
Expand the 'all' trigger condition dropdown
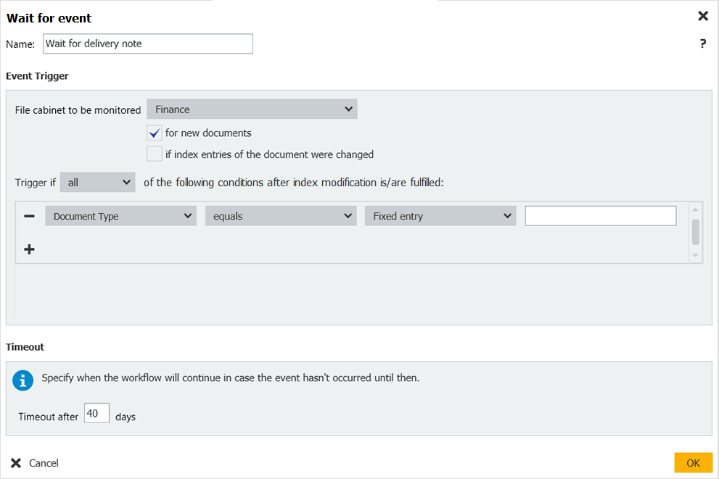pyautogui.click(x=98, y=183)
